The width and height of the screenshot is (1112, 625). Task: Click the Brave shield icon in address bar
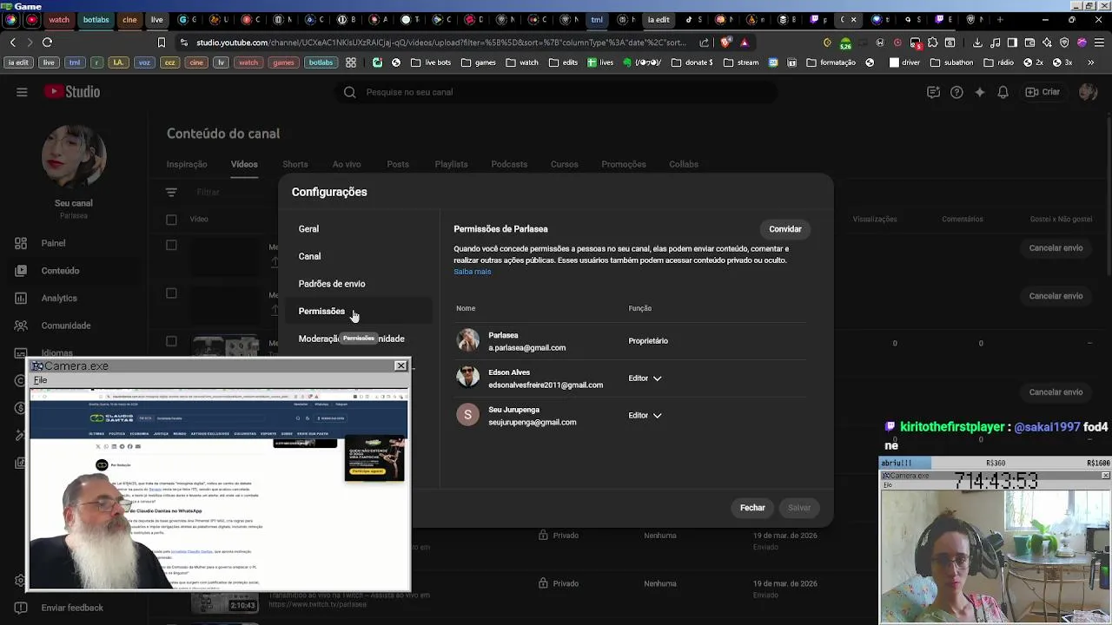(x=725, y=42)
